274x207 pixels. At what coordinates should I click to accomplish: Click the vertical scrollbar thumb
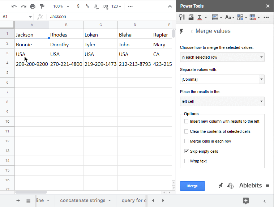click(x=174, y=33)
